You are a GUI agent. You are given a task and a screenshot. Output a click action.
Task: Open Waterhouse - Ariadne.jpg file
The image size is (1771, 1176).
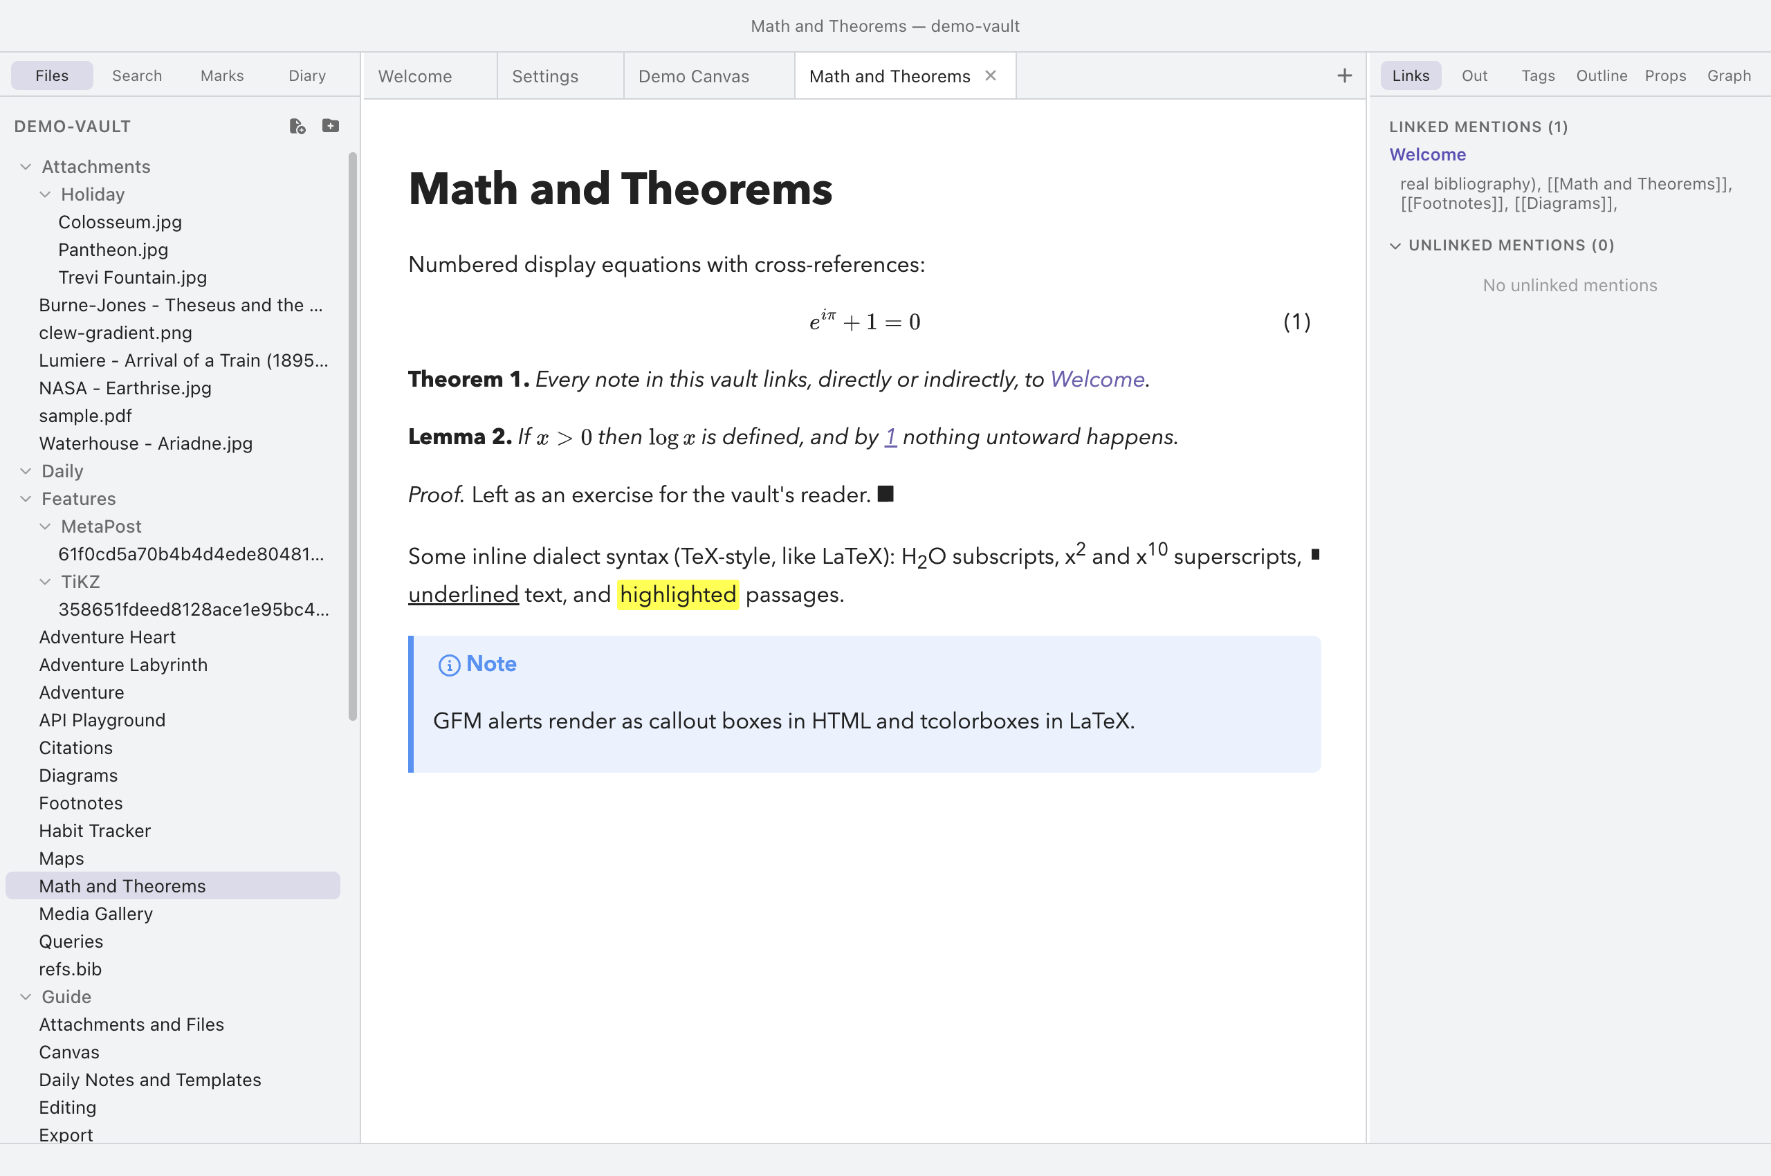(x=145, y=444)
